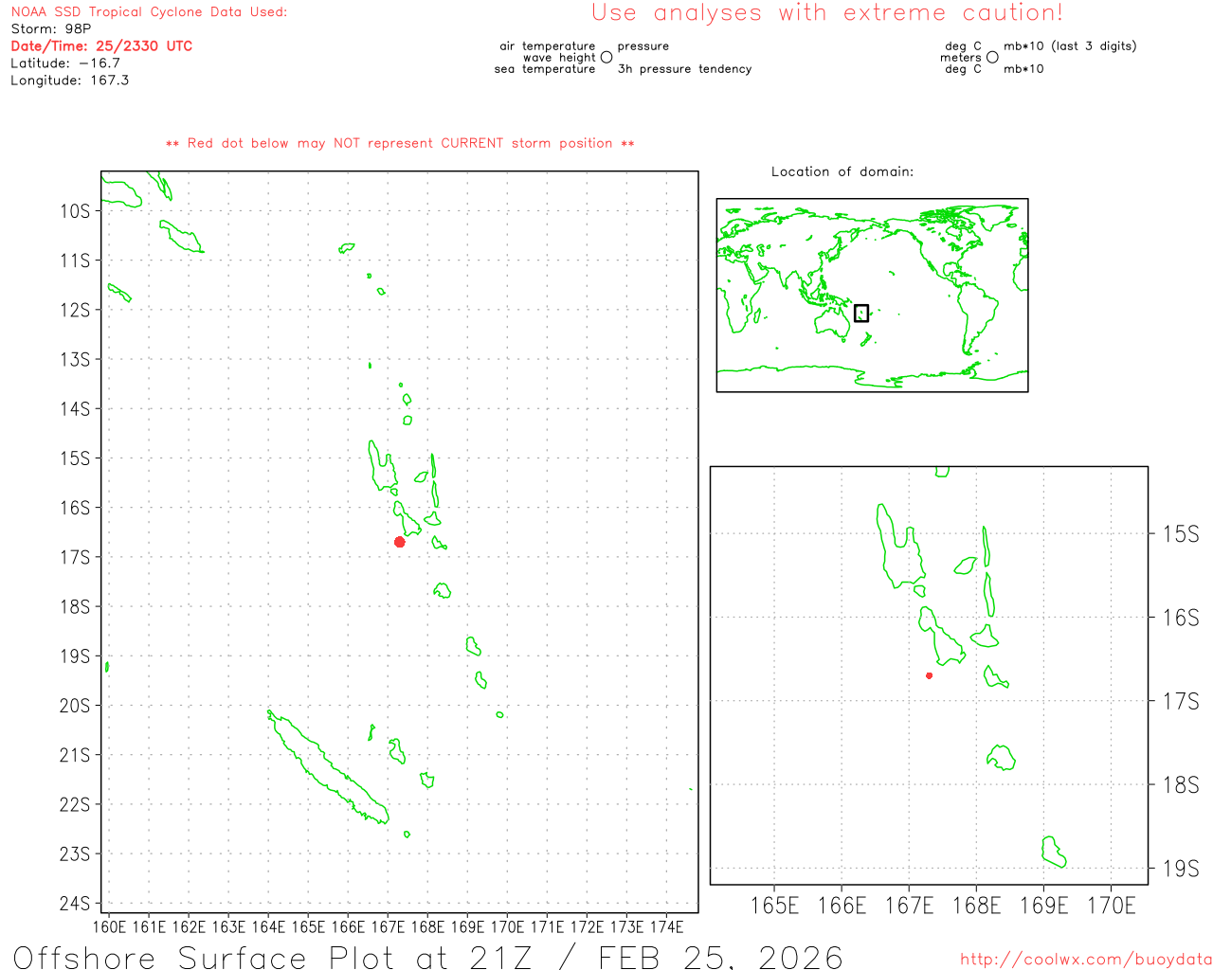
Task: Click the red dot disclaimer text above map
Action: click(400, 143)
